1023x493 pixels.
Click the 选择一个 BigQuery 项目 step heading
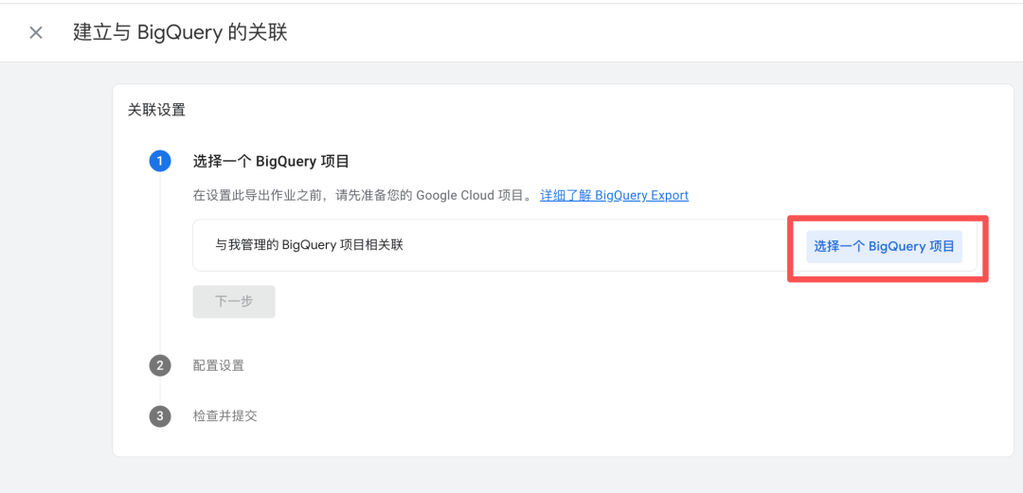(x=271, y=161)
